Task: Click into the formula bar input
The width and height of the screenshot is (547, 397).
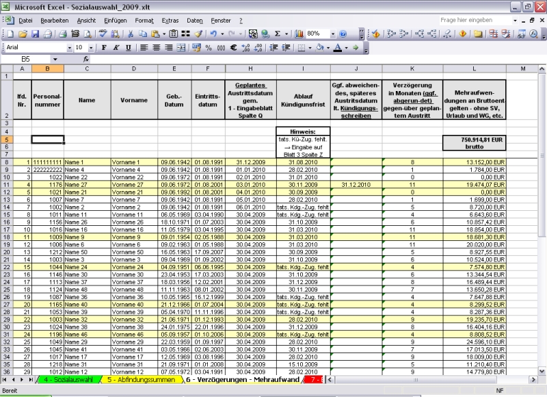Action: [x=317, y=60]
